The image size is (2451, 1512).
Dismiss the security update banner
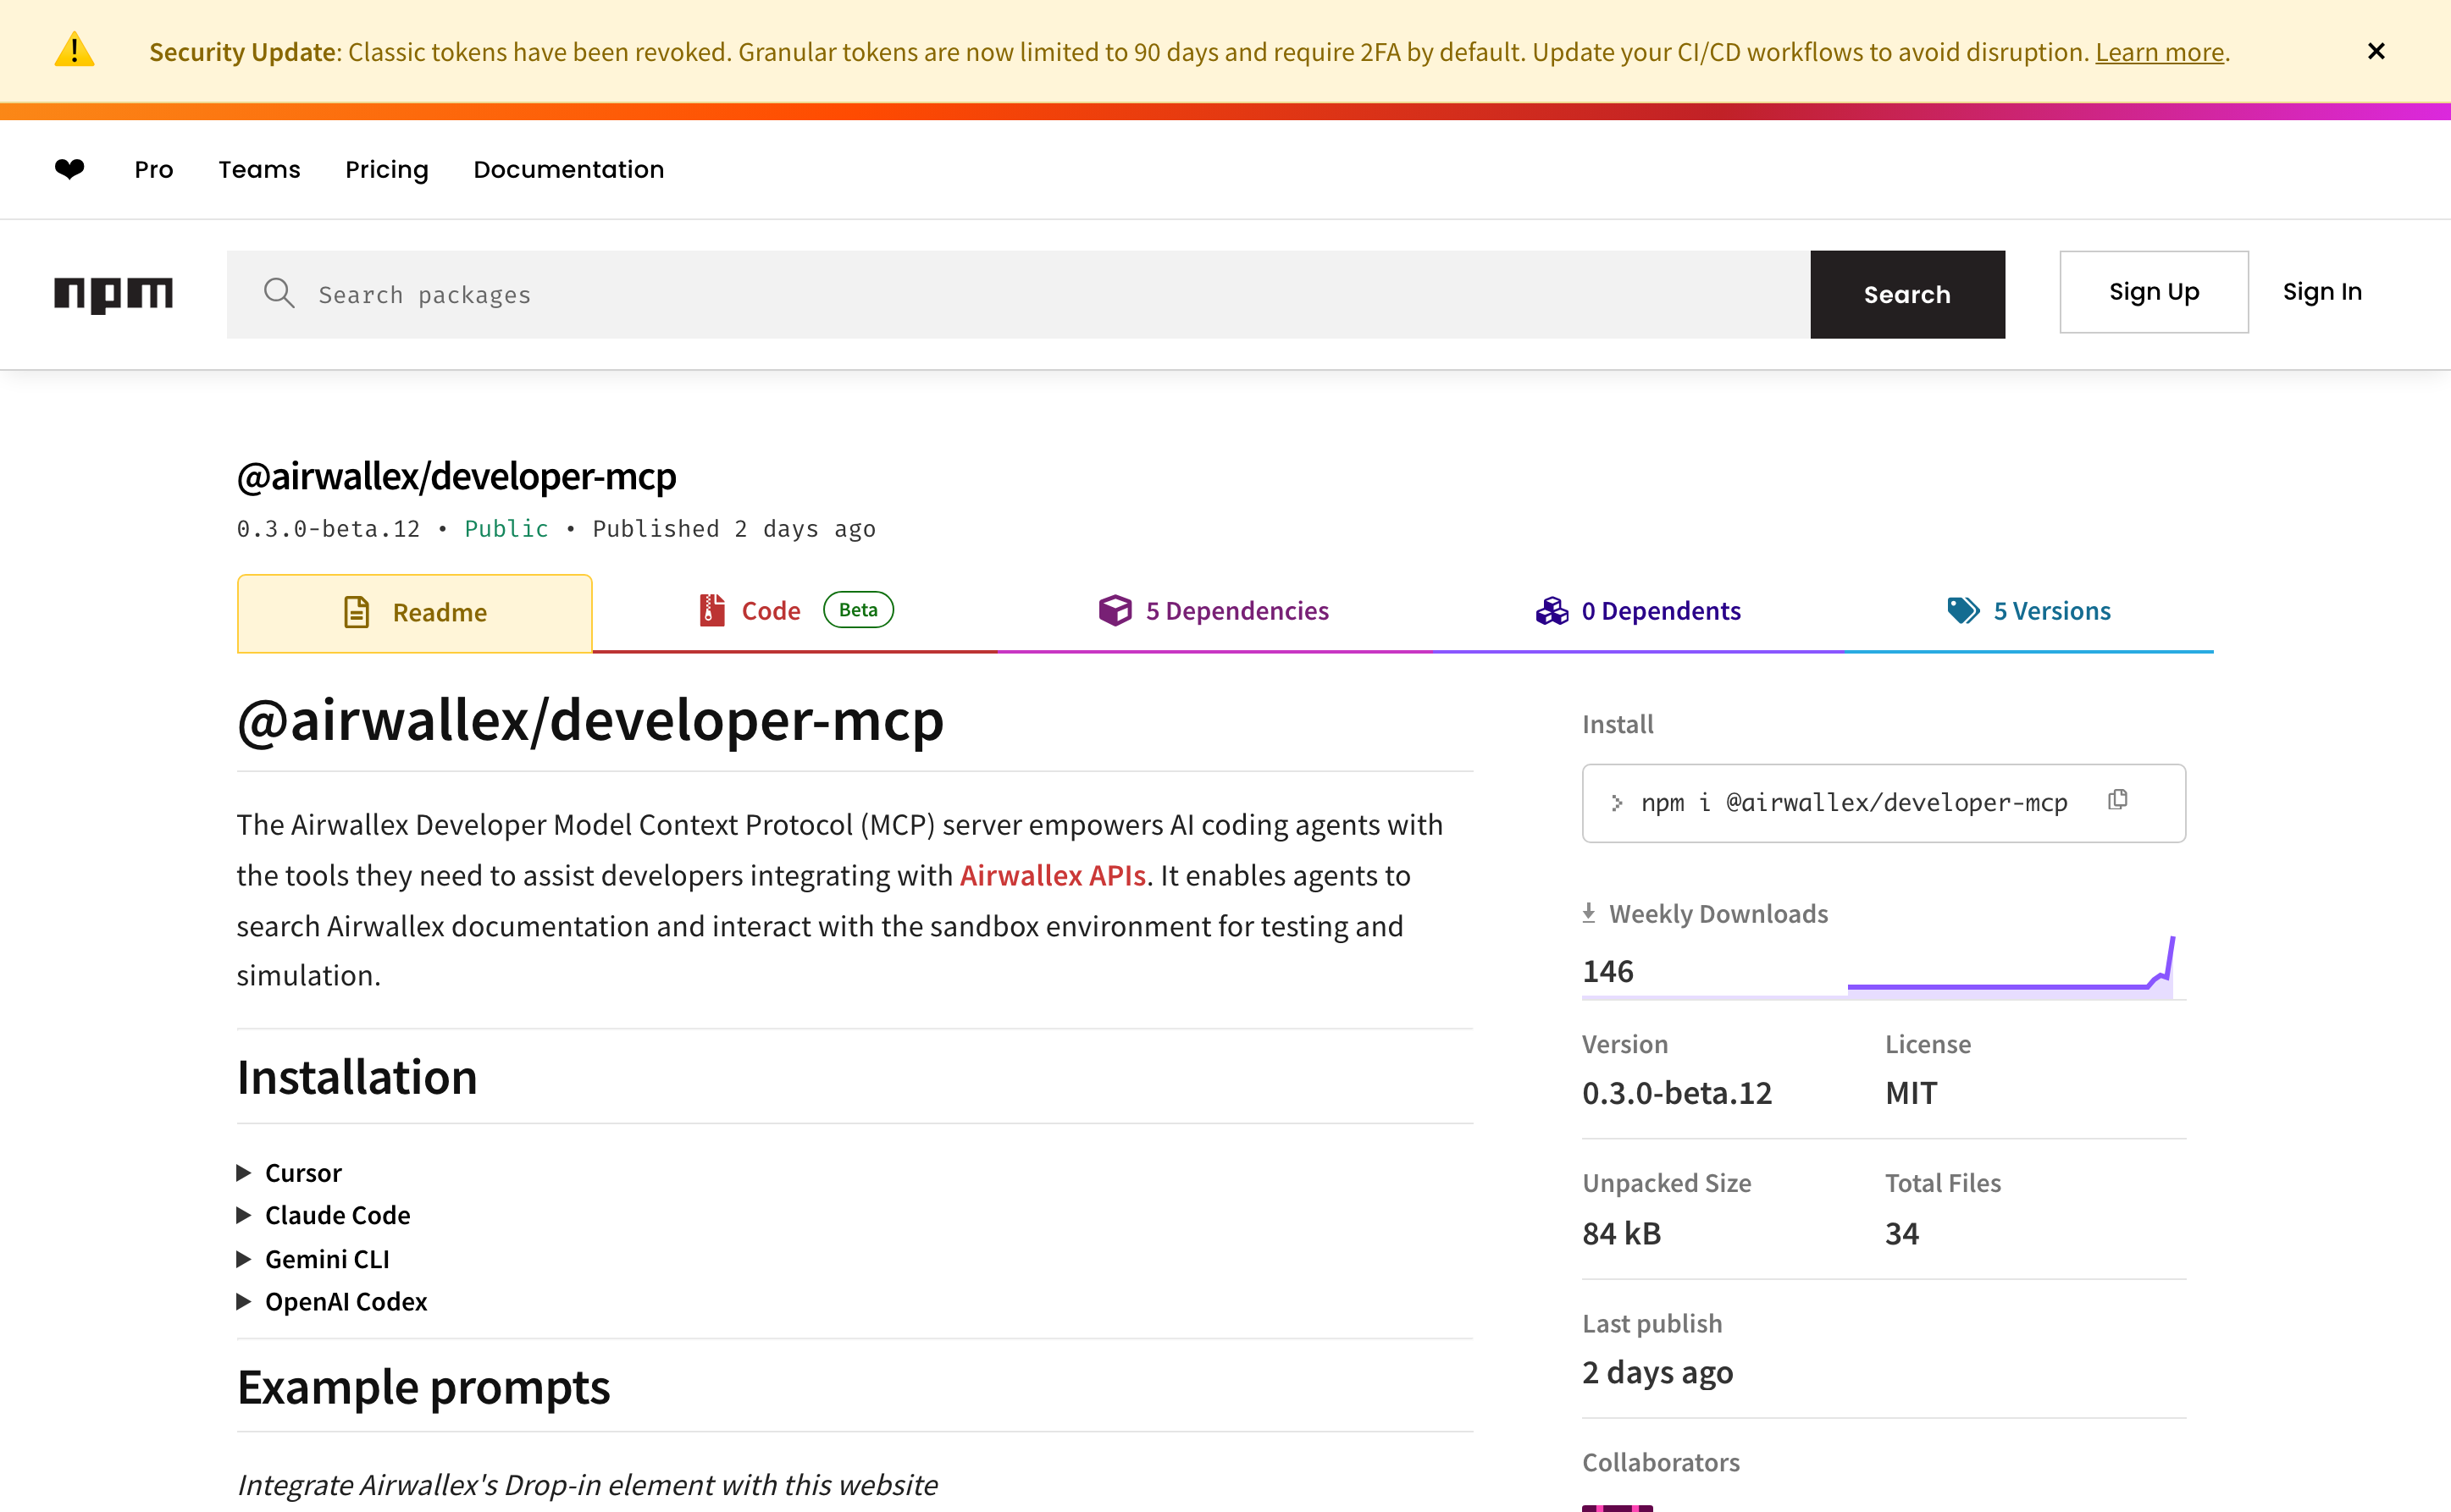2376,51
